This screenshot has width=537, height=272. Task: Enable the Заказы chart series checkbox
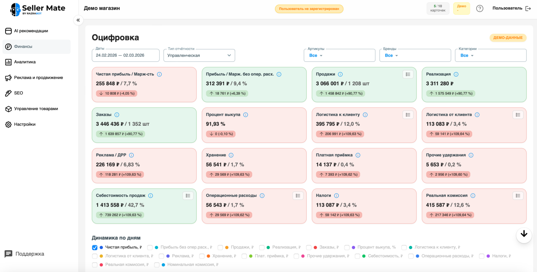point(309,247)
